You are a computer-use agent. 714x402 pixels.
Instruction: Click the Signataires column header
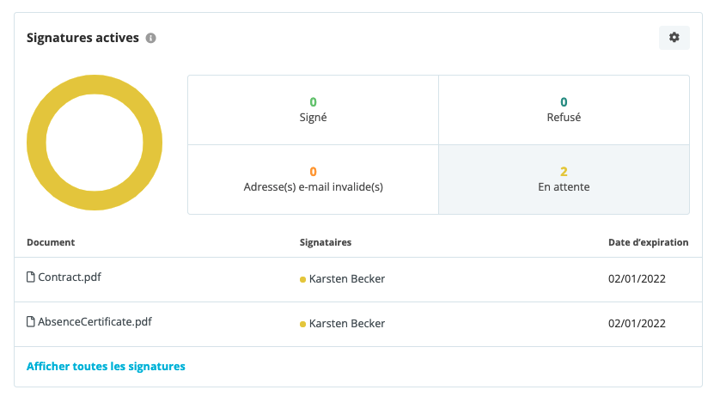tap(326, 242)
